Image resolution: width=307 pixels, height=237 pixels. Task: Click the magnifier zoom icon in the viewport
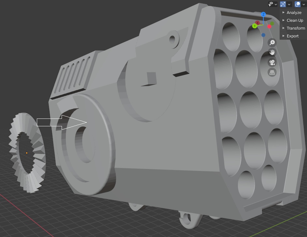tap(272, 43)
